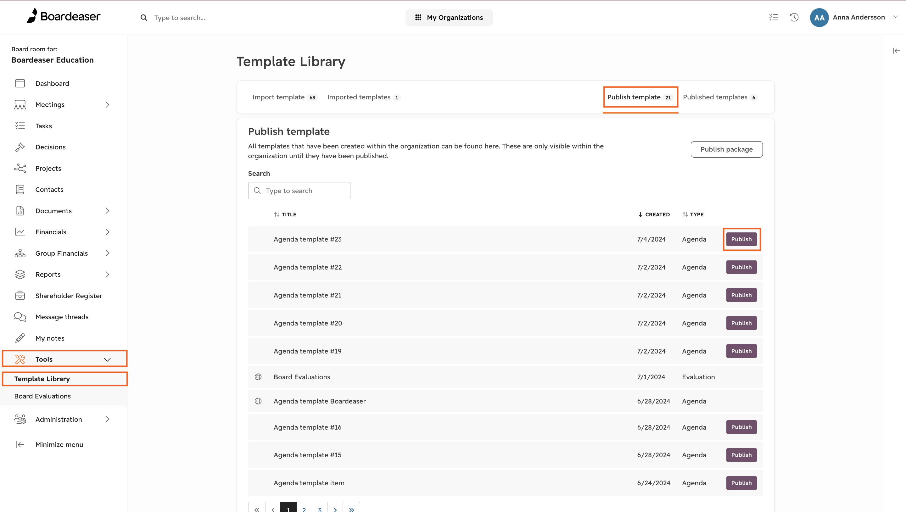This screenshot has width=906, height=512.
Task: Click the globe icon beside Board Evaluations
Action: tap(258, 377)
